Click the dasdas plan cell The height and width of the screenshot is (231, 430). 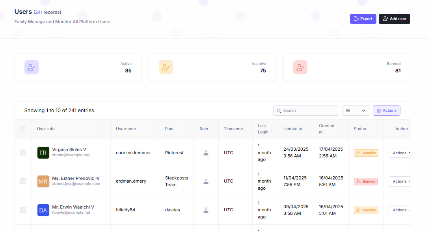173,210
